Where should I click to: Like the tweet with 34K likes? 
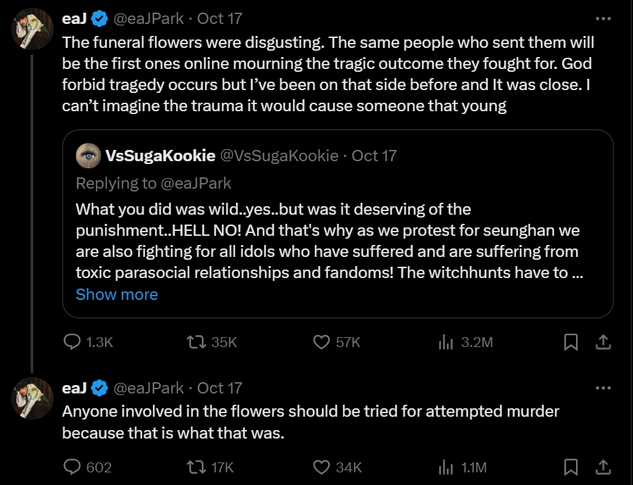[321, 467]
